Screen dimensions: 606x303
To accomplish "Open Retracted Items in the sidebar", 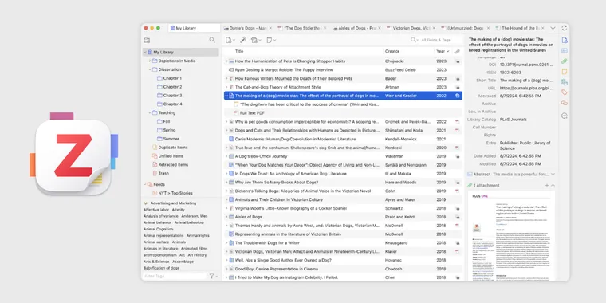I will [173, 164].
